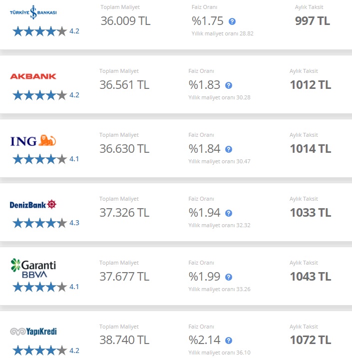Show interest info for the %1.75 rate

[232, 21]
